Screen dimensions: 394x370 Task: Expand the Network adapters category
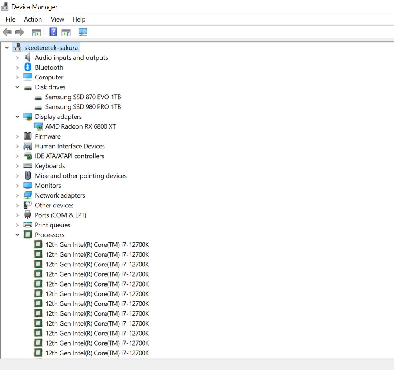[x=17, y=195]
